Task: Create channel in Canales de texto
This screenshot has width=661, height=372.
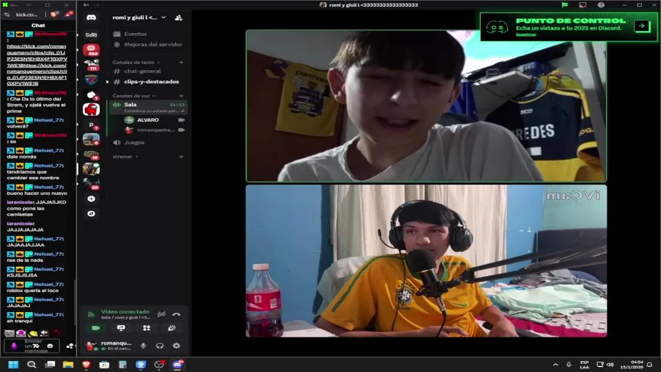Action: point(181,63)
